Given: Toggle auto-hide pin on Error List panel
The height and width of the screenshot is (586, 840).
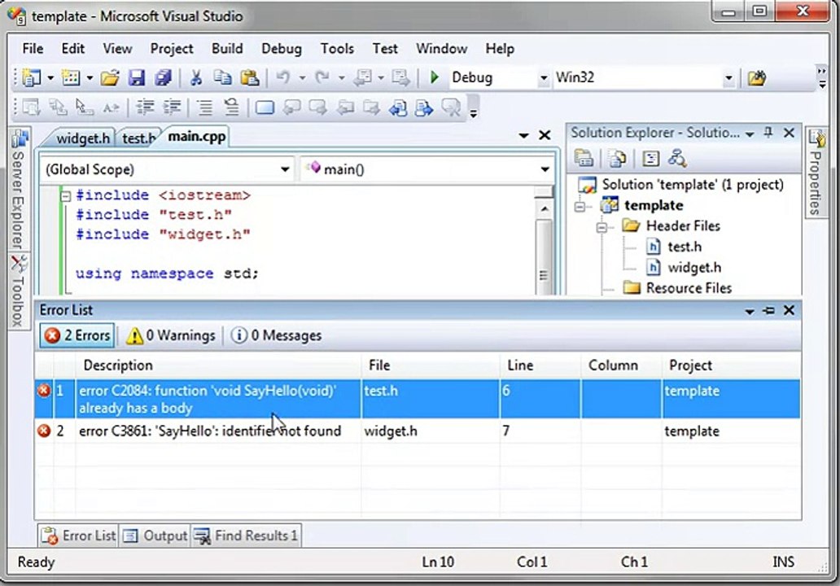Looking at the screenshot, I should [768, 311].
